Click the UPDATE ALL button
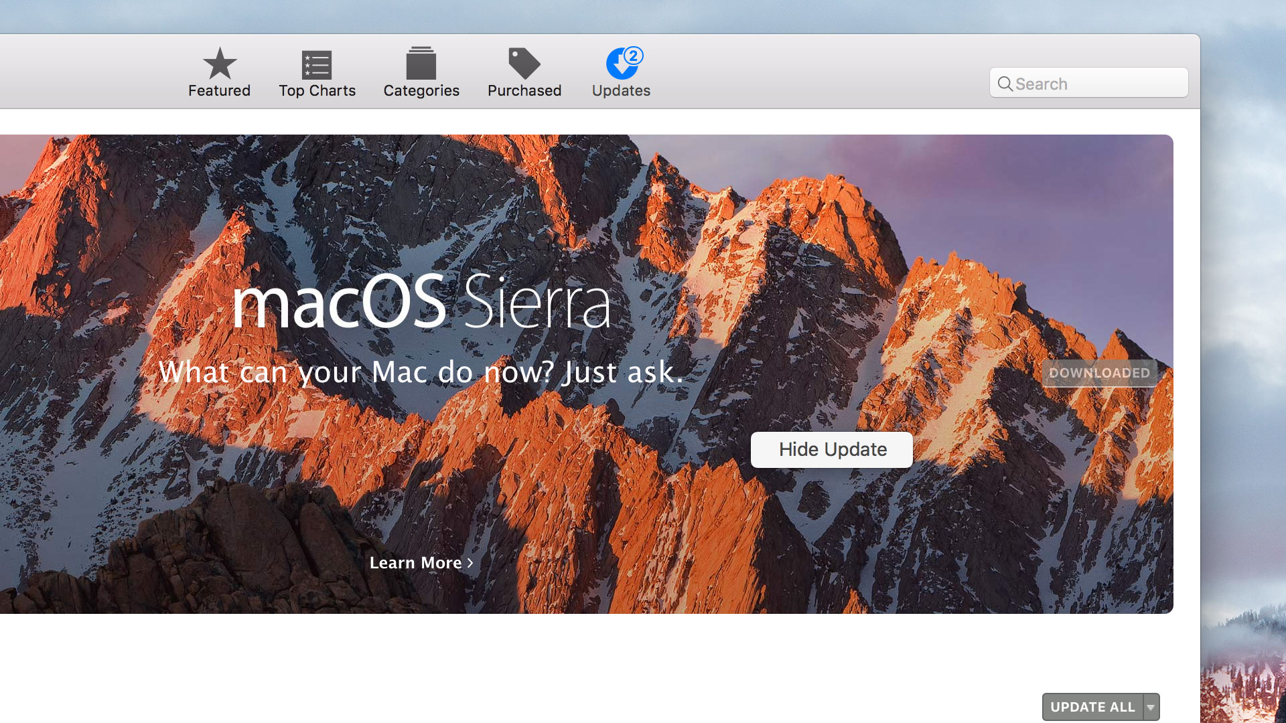Image resolution: width=1286 pixels, height=723 pixels. click(1092, 707)
